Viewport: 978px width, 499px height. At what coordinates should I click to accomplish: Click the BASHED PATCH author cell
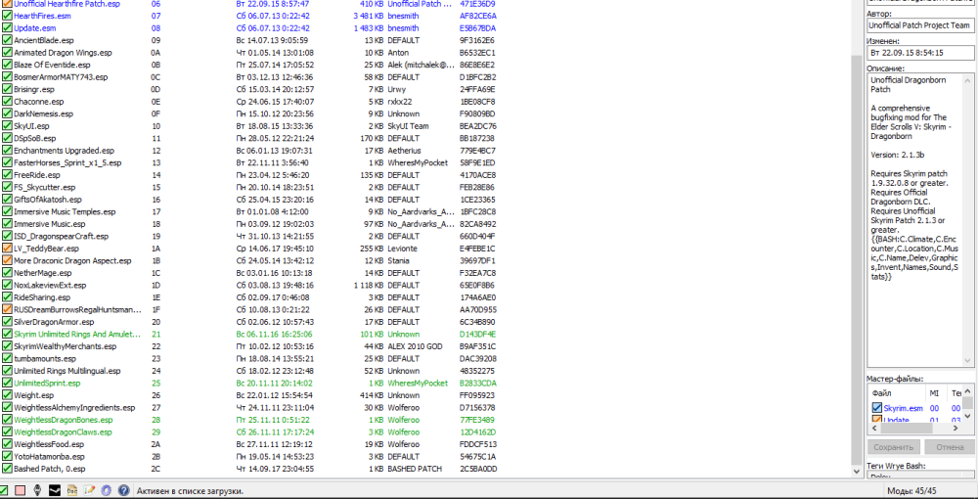415,469
